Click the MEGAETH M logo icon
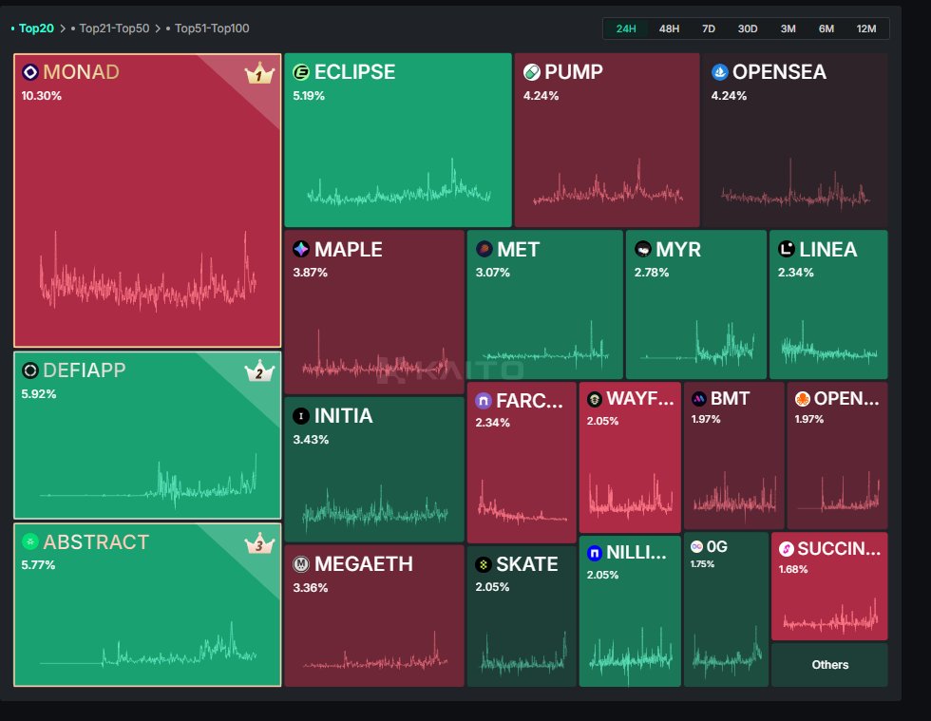This screenshot has height=721, width=931. [x=301, y=563]
